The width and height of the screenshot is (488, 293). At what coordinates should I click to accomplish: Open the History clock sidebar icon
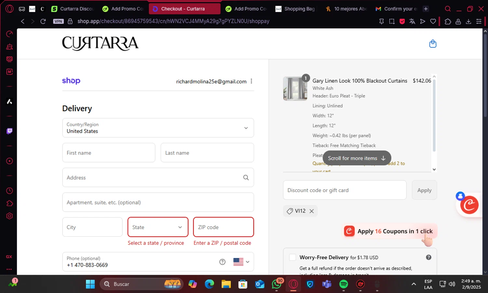pos(9,191)
